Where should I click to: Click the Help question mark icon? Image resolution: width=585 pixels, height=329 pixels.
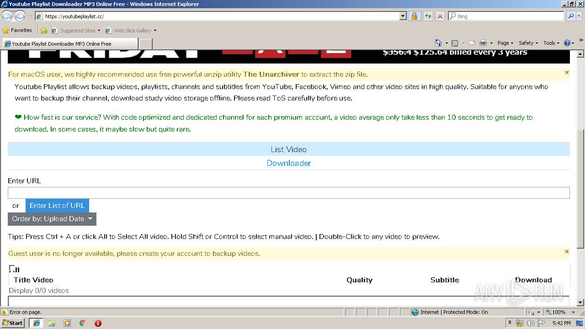click(x=567, y=43)
